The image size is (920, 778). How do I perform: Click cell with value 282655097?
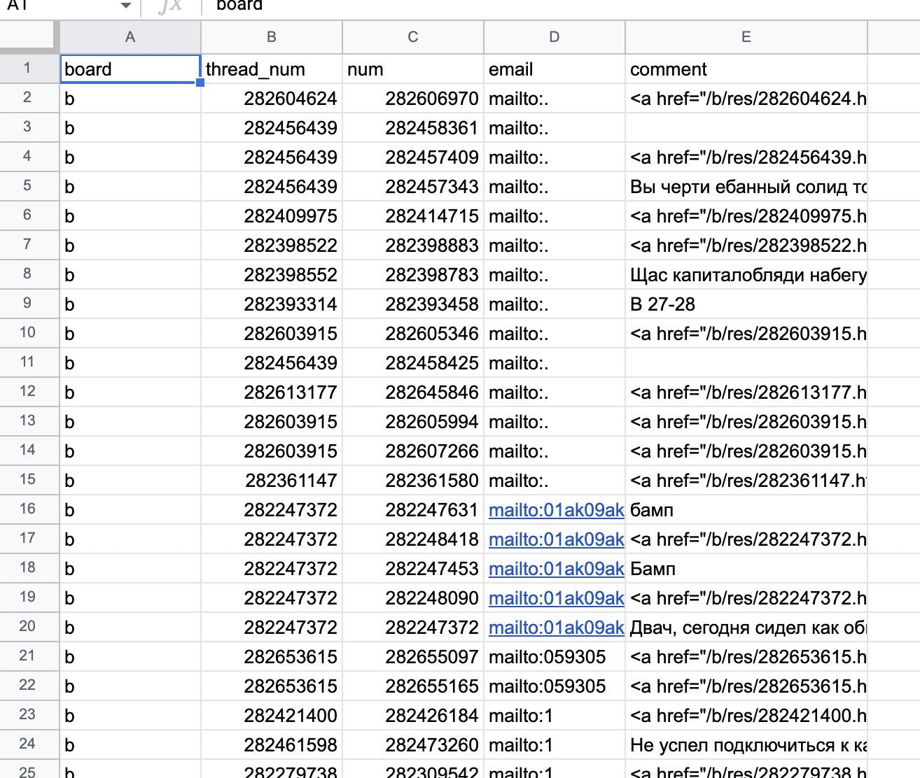[413, 657]
